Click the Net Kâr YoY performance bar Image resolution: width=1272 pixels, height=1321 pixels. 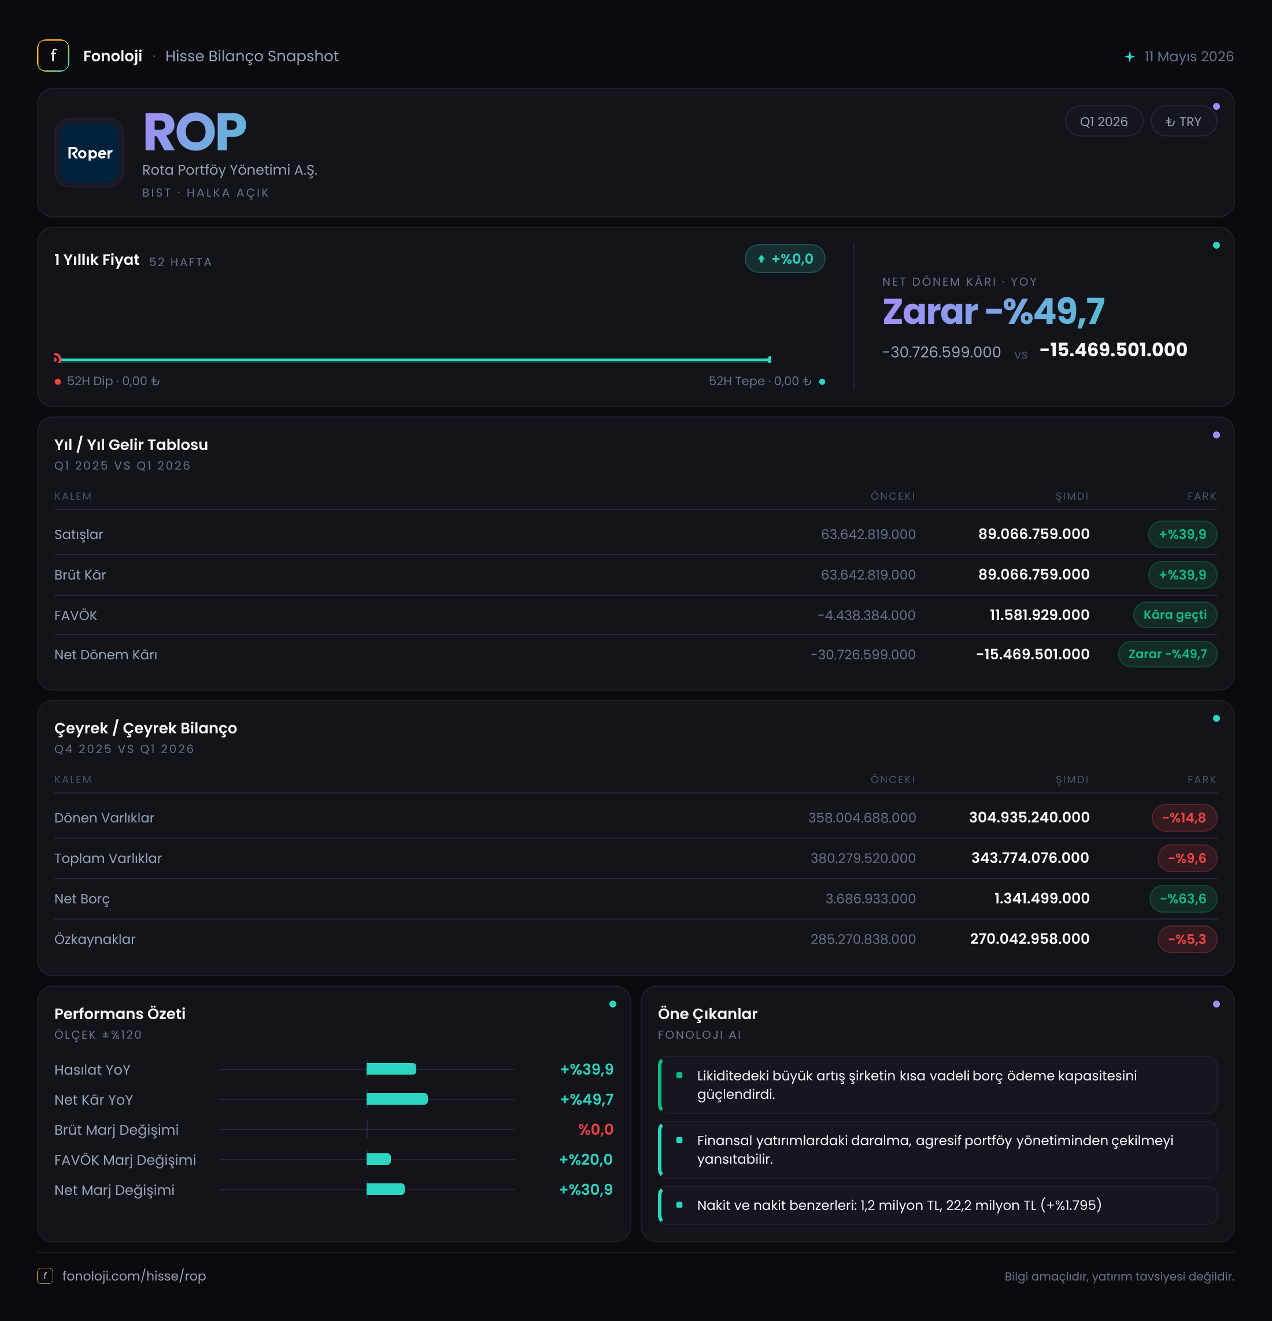(397, 1099)
